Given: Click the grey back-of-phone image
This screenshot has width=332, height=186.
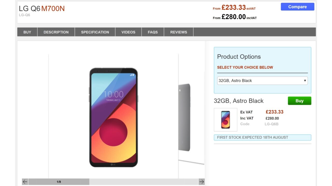Looking at the screenshot, I should point(185,118).
